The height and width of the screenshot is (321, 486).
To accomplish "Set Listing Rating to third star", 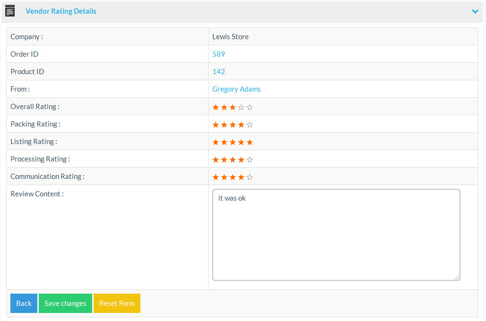I will pyautogui.click(x=233, y=142).
